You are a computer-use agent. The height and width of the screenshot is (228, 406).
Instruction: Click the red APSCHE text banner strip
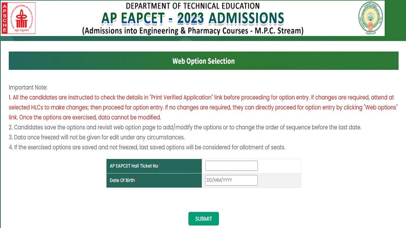tap(4, 19)
